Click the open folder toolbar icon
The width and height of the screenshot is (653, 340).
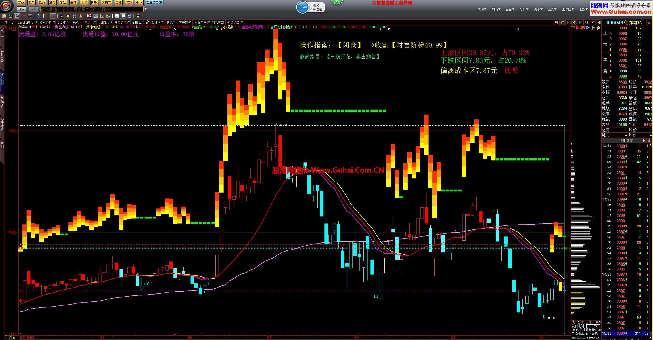pos(4,16)
